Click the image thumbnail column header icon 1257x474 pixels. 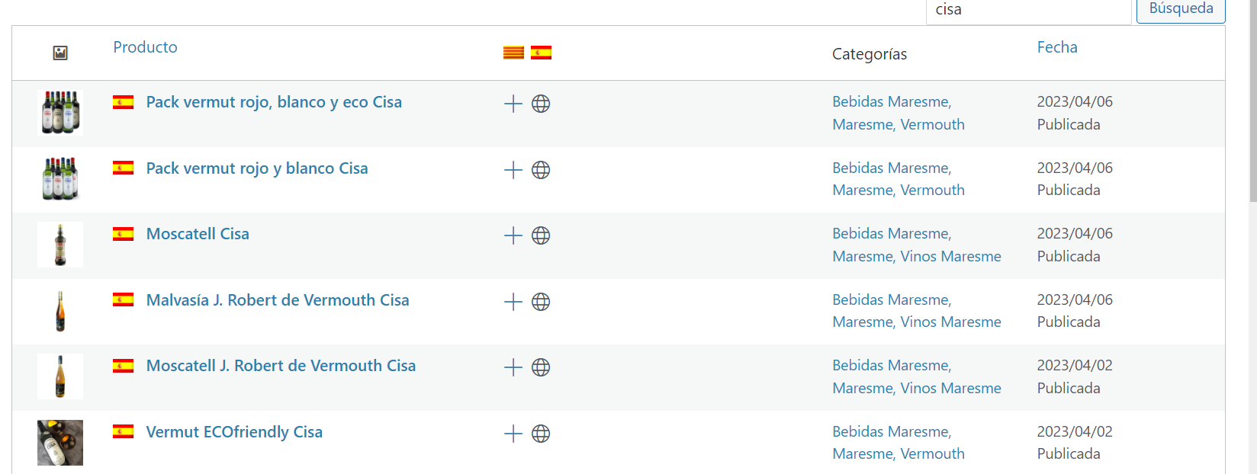(x=60, y=53)
